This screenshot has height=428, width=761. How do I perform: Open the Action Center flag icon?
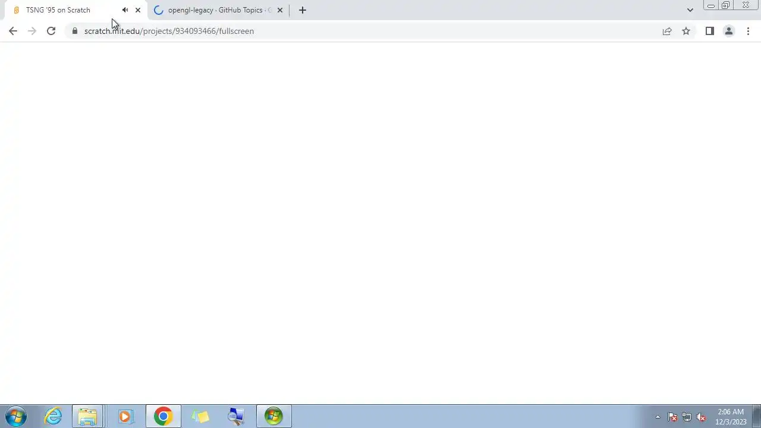coord(672,417)
